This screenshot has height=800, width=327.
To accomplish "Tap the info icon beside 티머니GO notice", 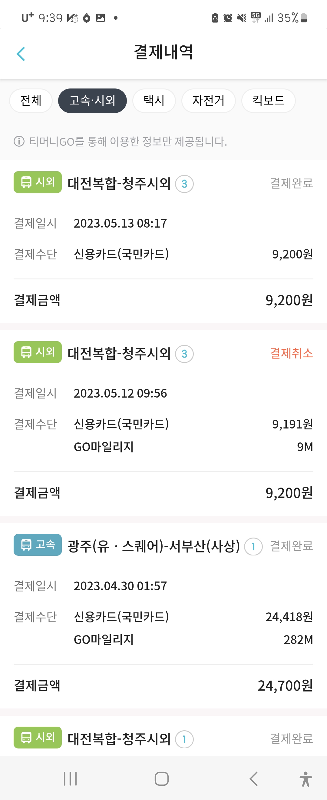I will tap(19, 142).
